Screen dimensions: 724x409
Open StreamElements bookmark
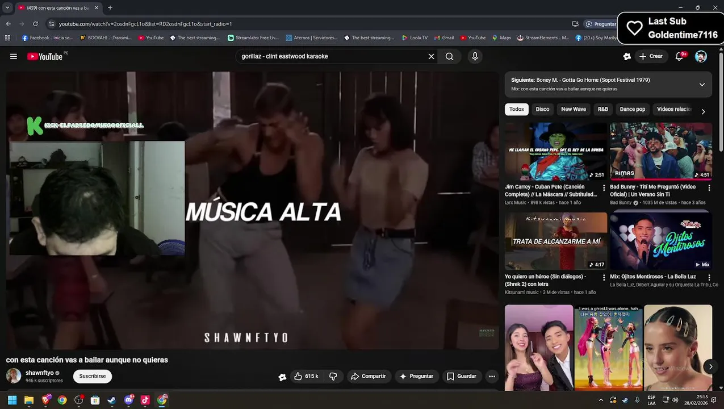point(543,38)
